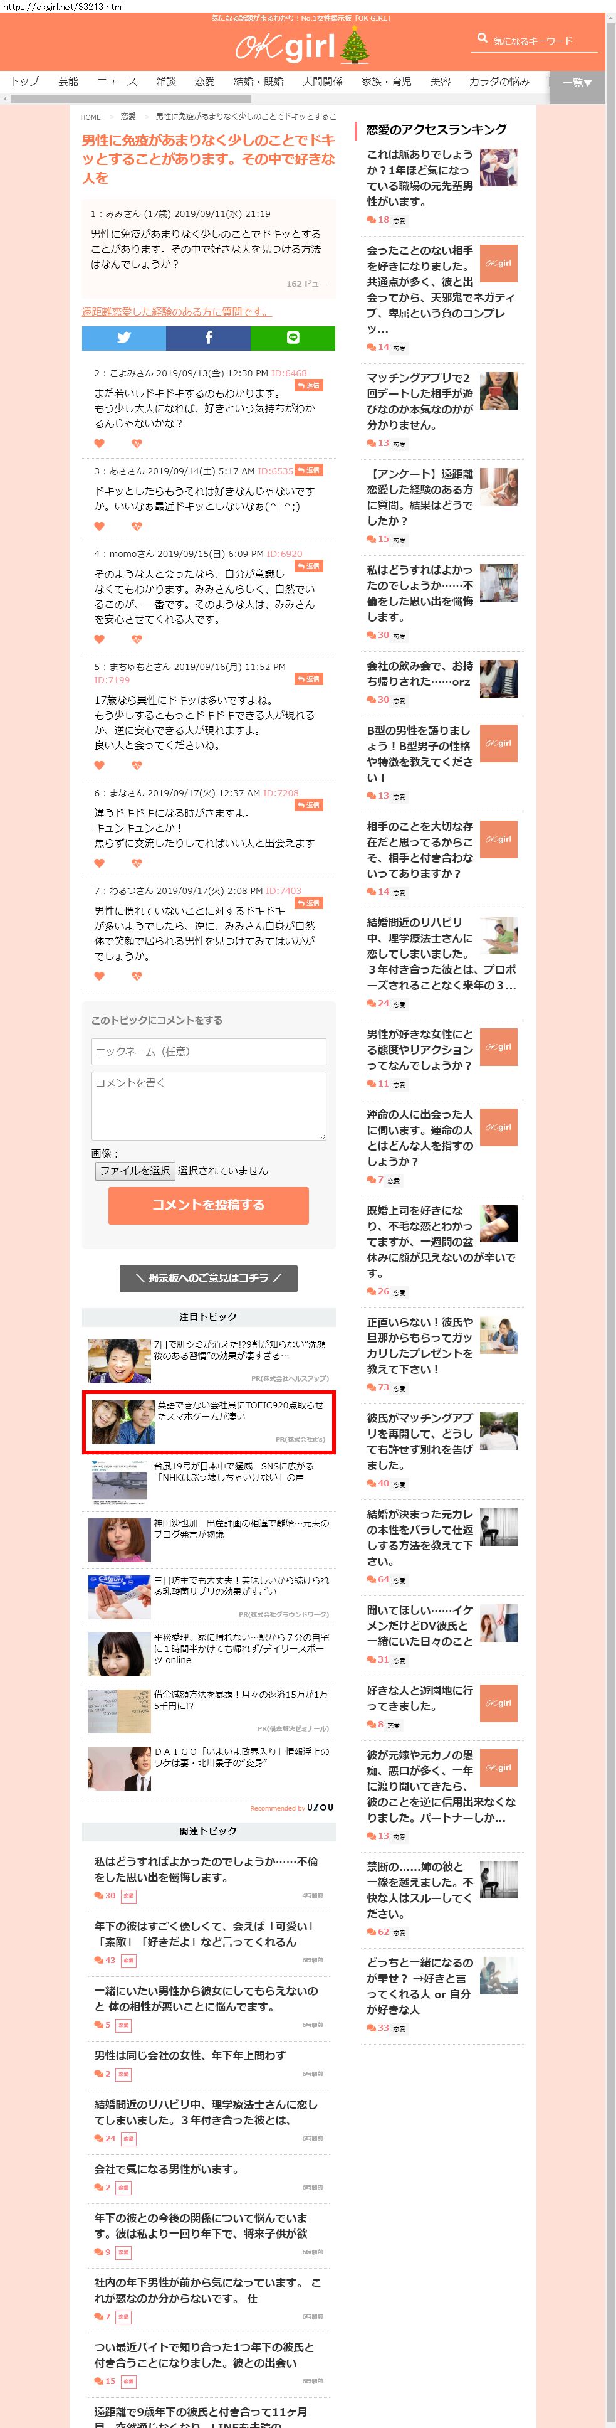616x2428 pixels.
Task: Reply to momoさん's comment
Action: point(309,567)
